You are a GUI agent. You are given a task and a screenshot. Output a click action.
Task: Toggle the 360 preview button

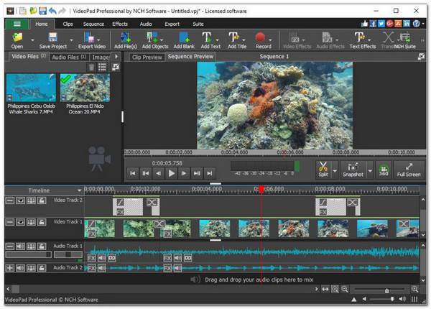pos(384,170)
